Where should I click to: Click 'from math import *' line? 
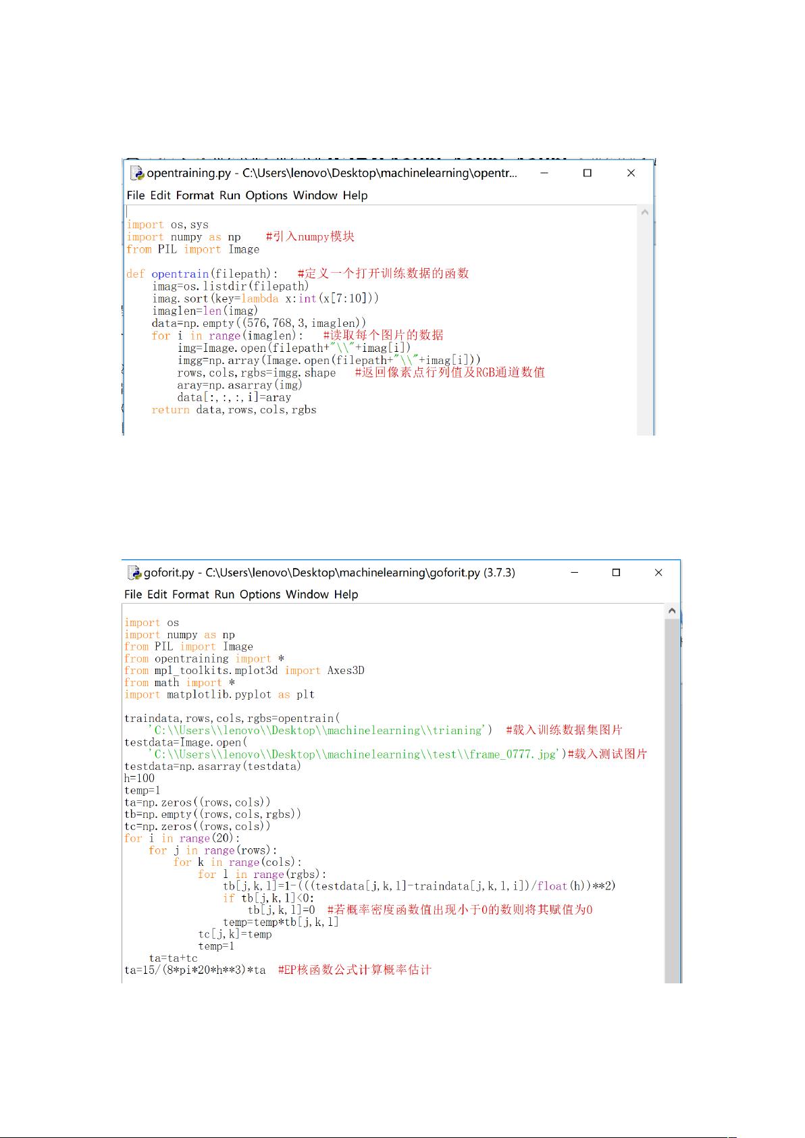pos(180,682)
